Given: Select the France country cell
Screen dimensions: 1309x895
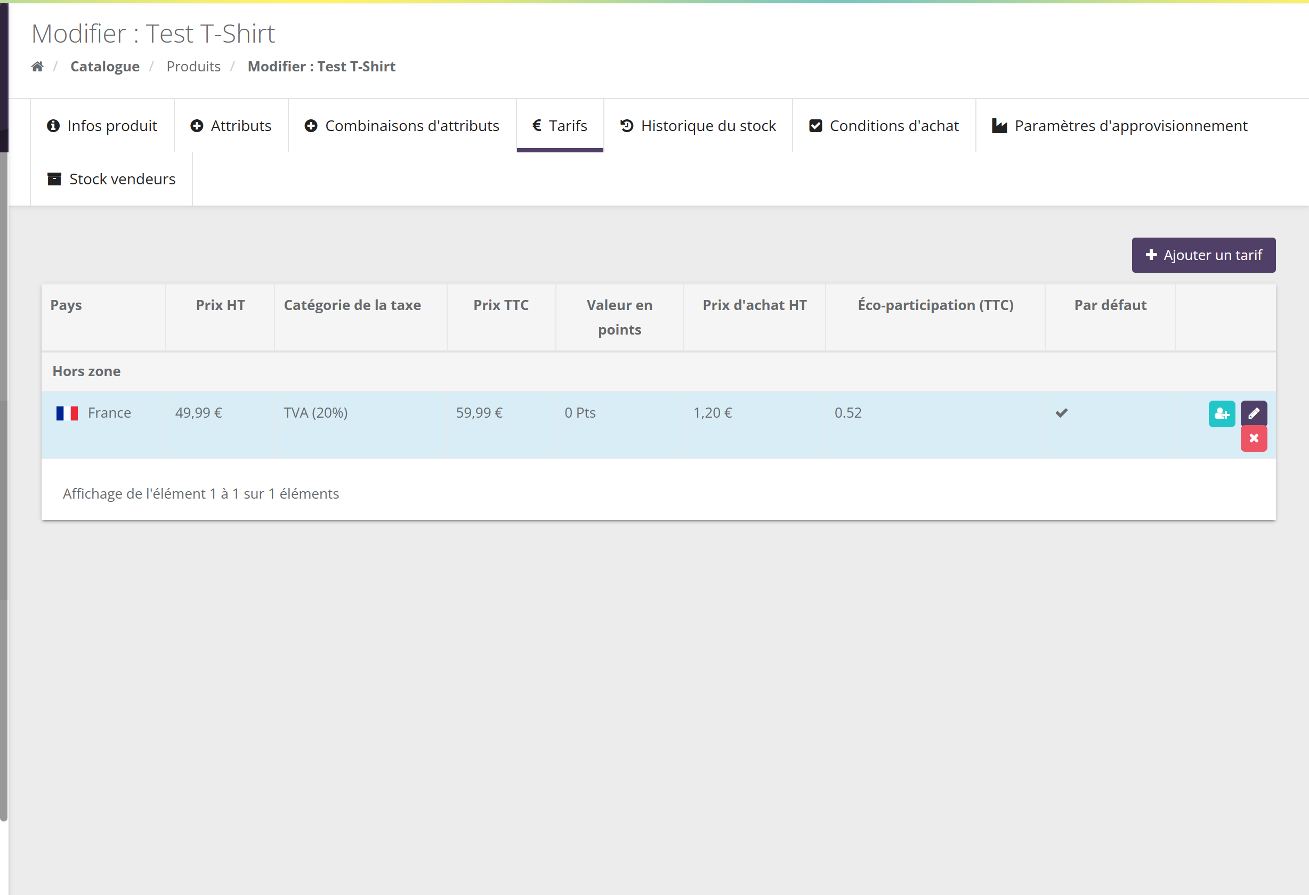Looking at the screenshot, I should point(103,425).
